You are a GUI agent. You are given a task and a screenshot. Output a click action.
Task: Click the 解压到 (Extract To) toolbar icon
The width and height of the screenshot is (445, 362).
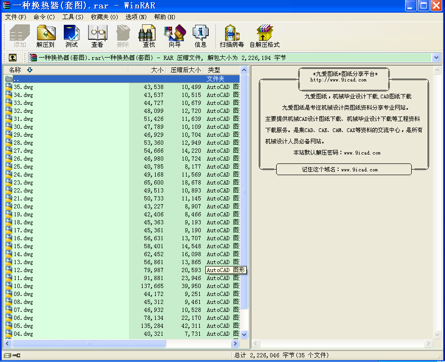(45, 36)
